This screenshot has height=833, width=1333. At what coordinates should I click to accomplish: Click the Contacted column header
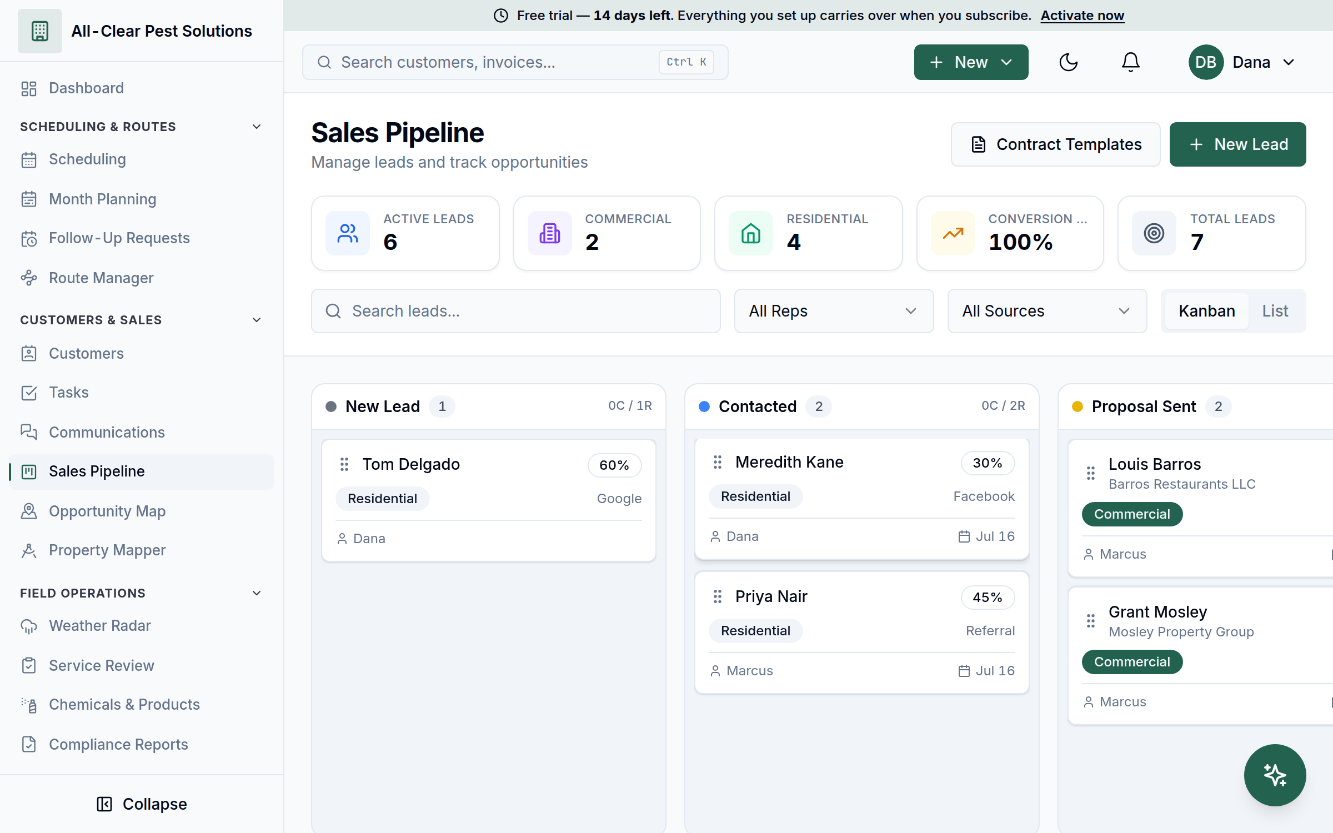862,407
